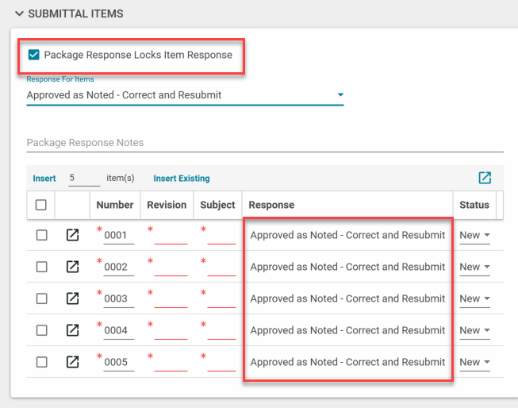Click into the Package Response Notes field
The height and width of the screenshot is (408, 518).
coord(264,143)
